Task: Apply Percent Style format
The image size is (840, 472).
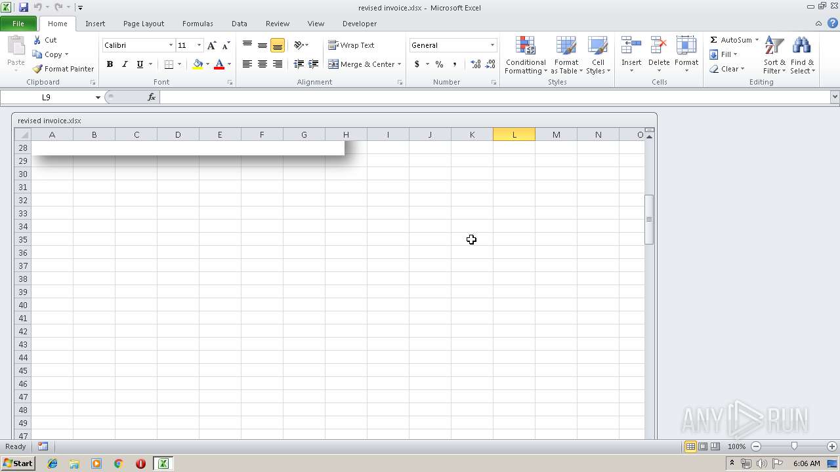Action: pos(439,64)
